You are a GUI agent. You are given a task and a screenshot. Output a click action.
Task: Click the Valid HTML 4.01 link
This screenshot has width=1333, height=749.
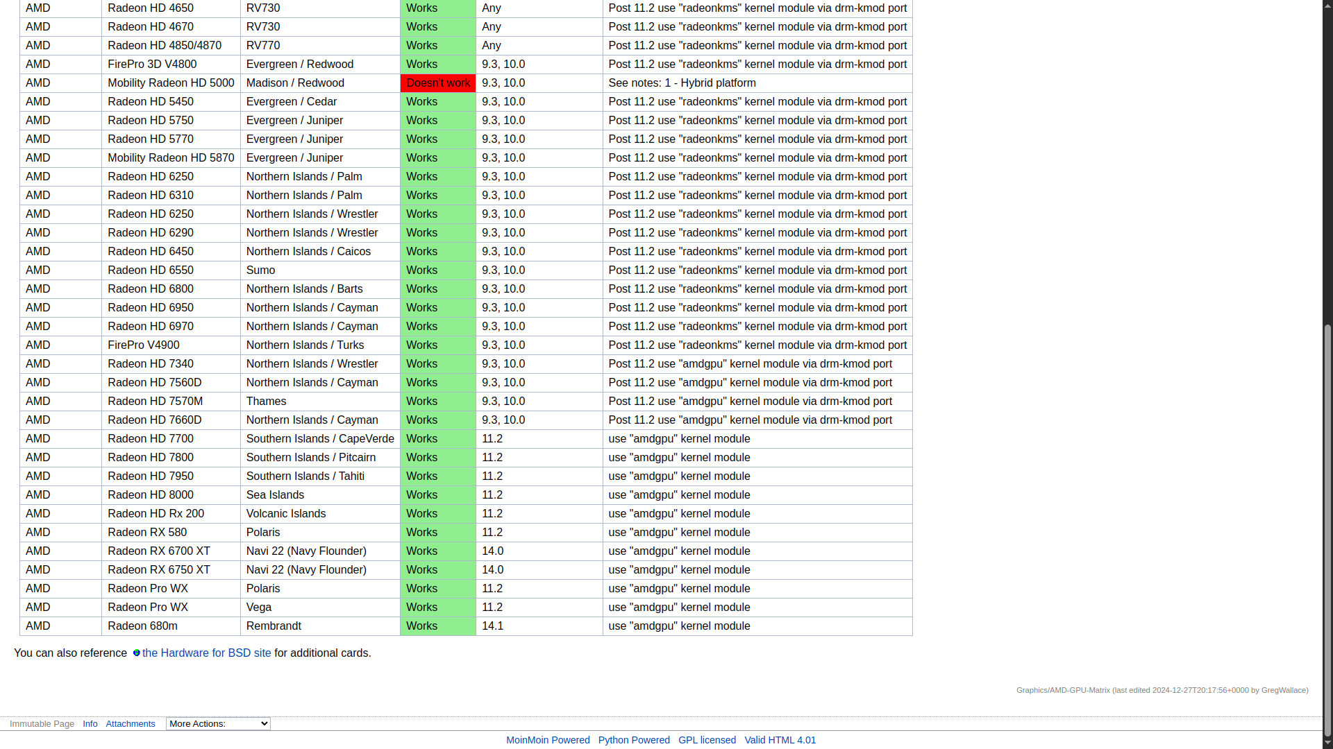[780, 740]
